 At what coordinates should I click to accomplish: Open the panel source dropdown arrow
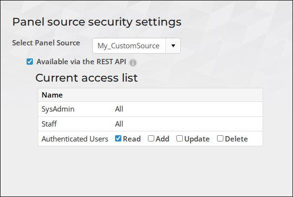click(x=173, y=46)
